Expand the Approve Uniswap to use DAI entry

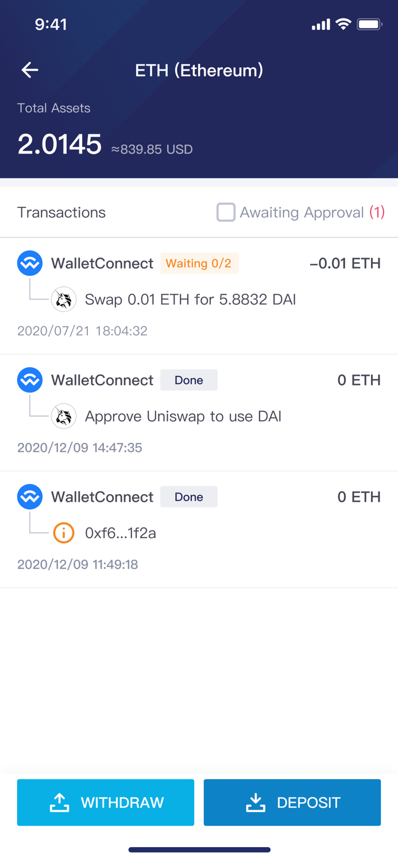coord(183,416)
